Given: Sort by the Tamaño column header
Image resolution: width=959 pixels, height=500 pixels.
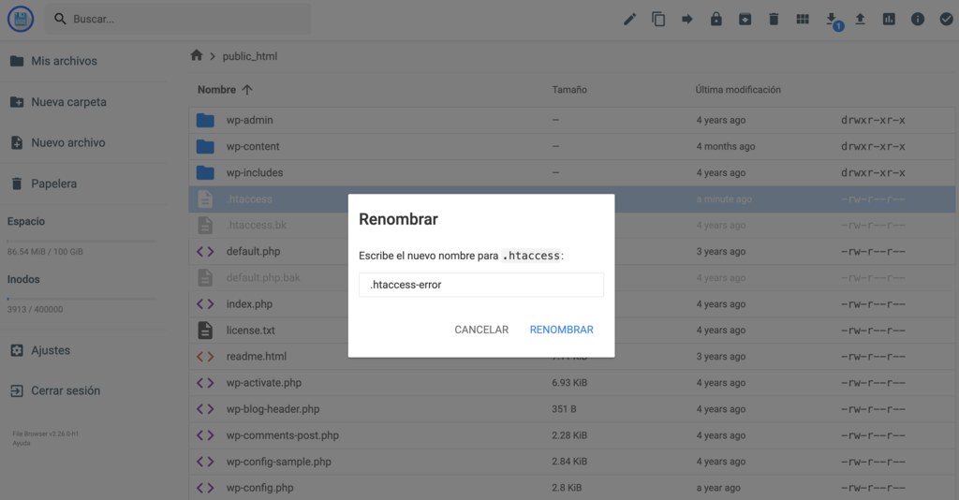Looking at the screenshot, I should [569, 90].
